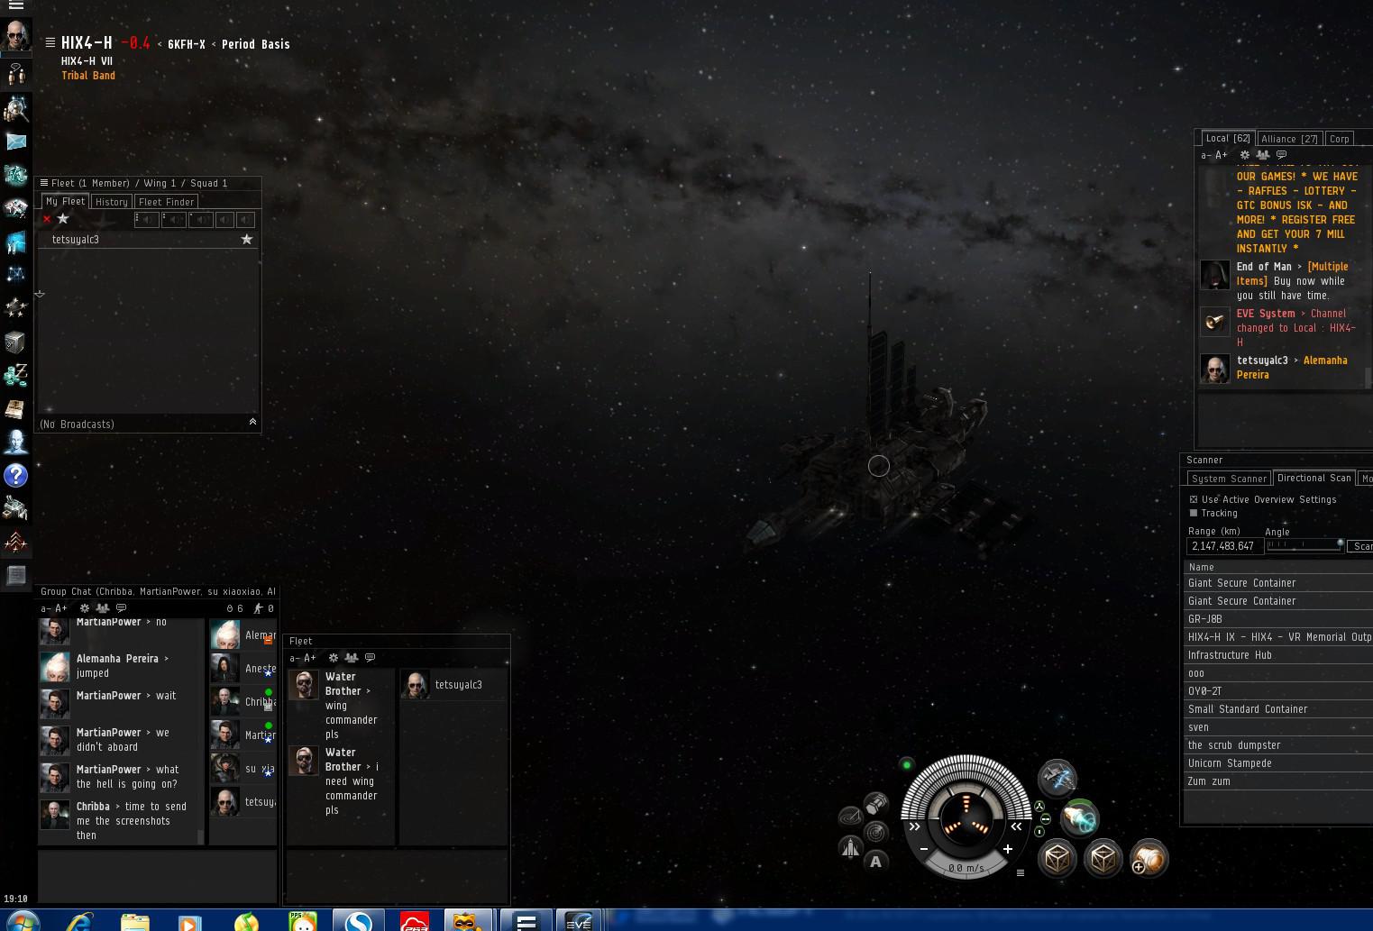Open the ship scanner radar icon
1373x931 pixels.
click(875, 831)
